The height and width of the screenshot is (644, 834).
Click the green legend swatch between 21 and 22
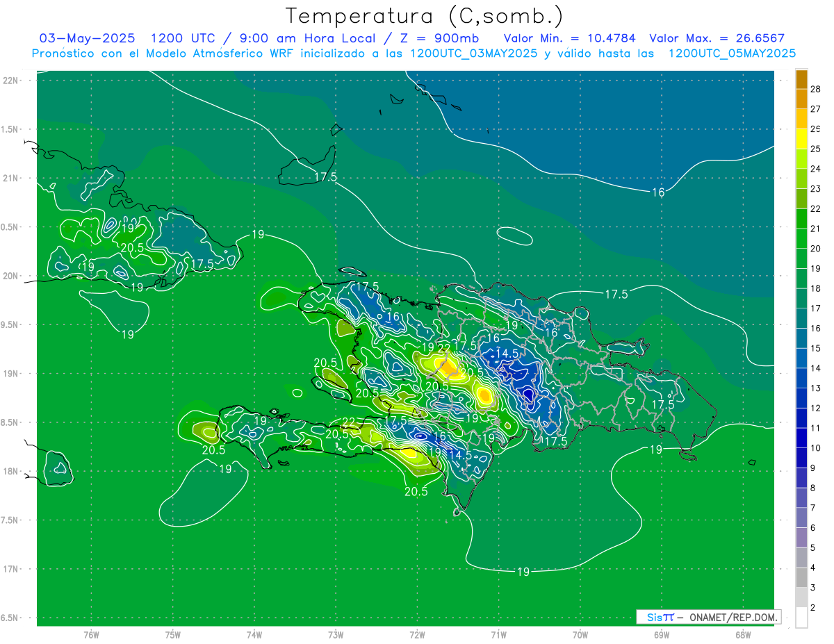[x=801, y=219]
